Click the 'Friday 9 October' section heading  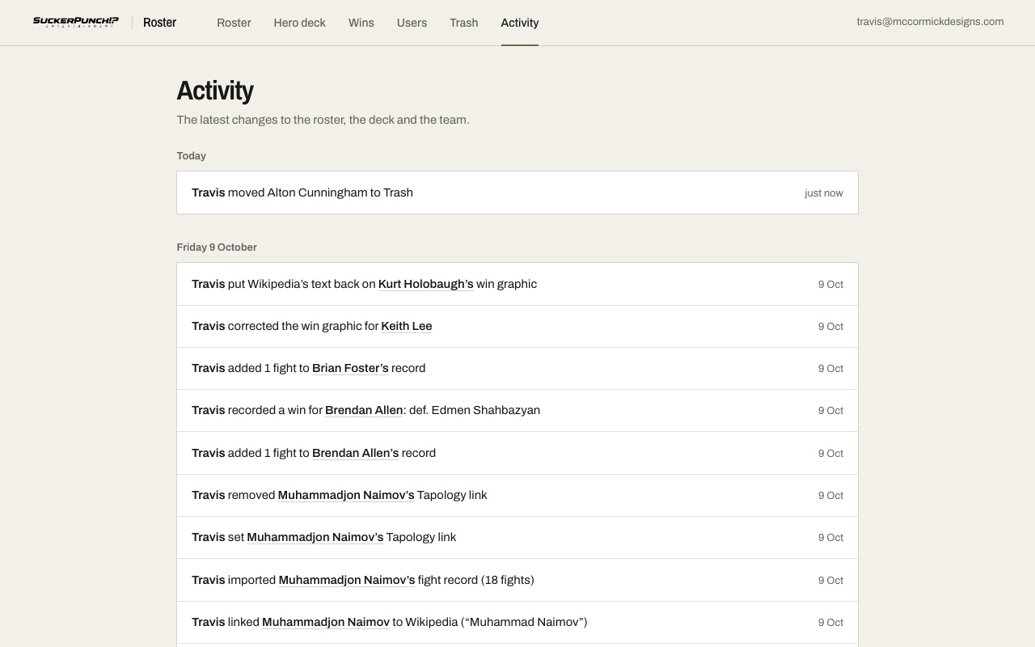[217, 247]
